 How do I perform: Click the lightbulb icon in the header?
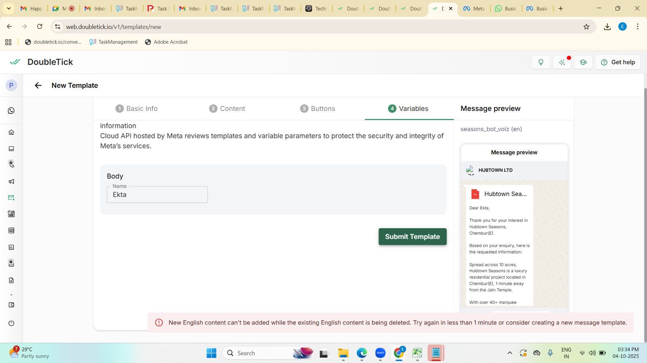[x=541, y=62]
